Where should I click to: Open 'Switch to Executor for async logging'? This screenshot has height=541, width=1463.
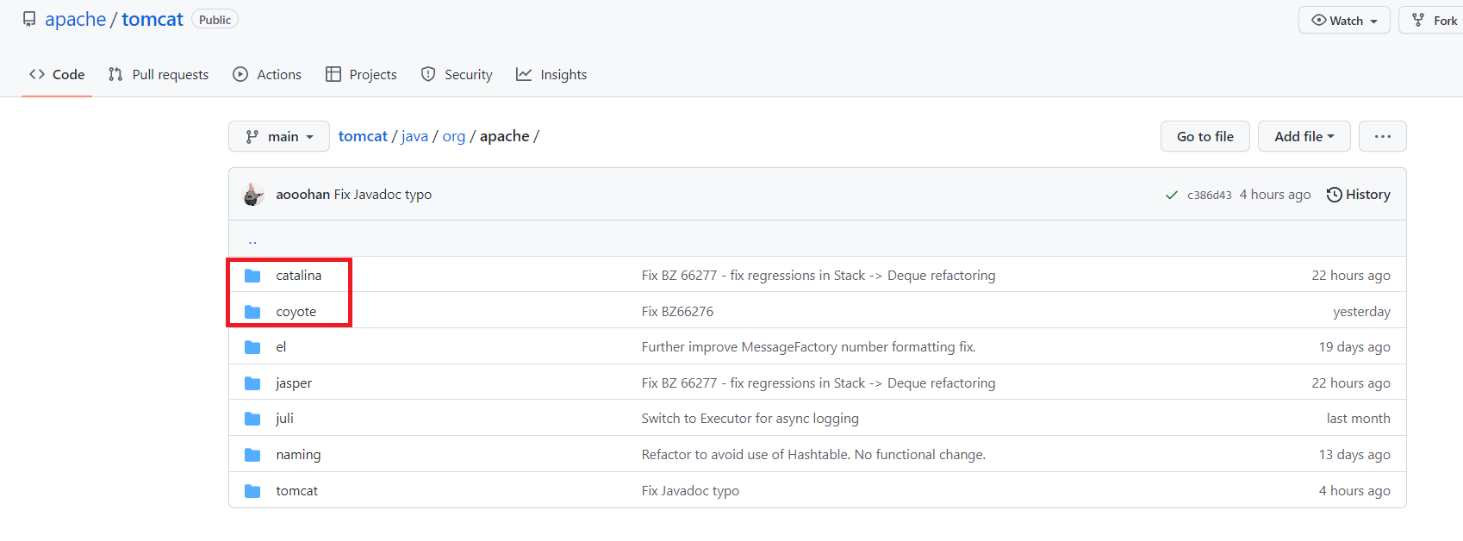tap(750, 419)
